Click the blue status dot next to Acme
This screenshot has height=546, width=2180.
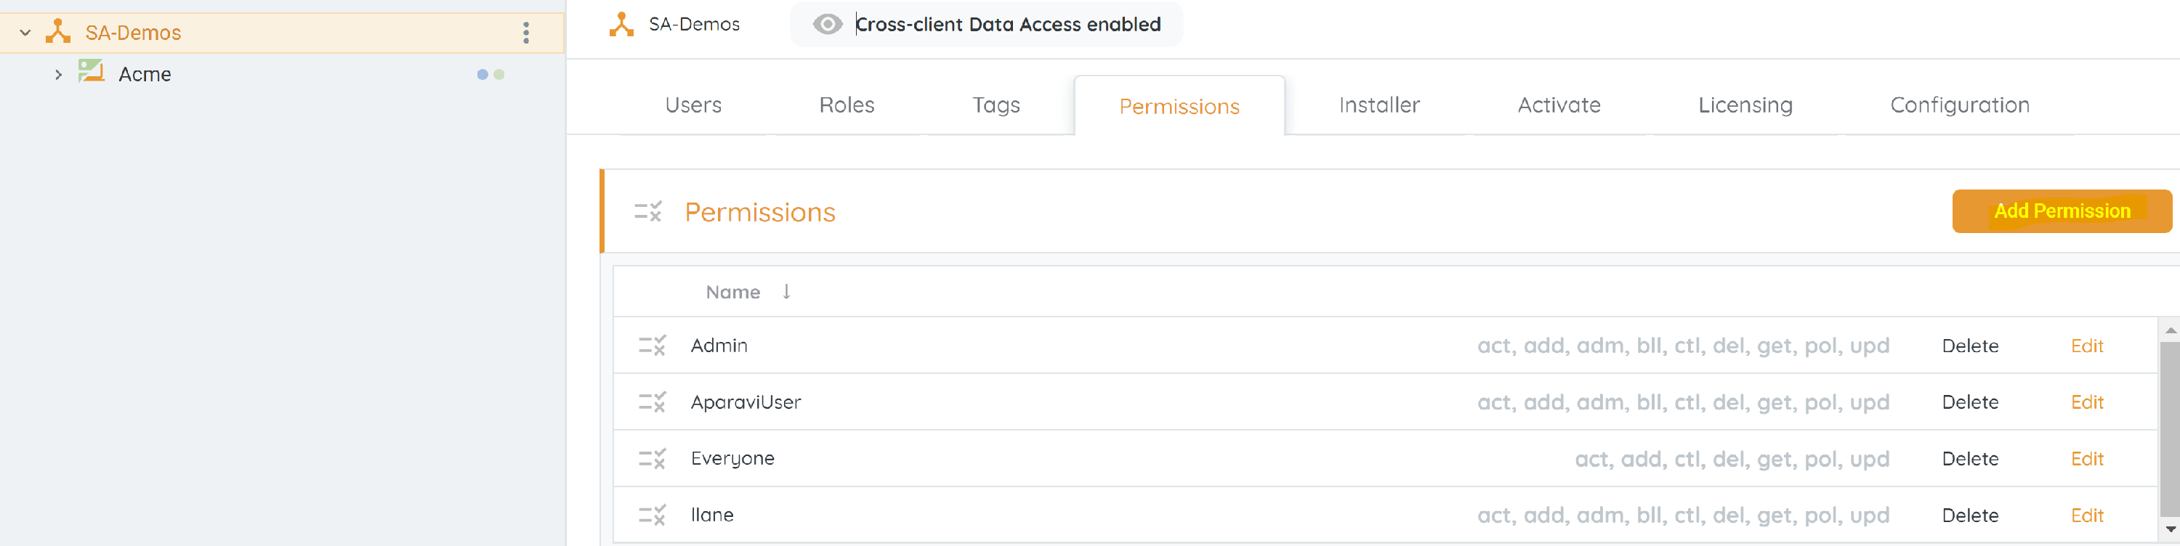pyautogui.click(x=483, y=74)
